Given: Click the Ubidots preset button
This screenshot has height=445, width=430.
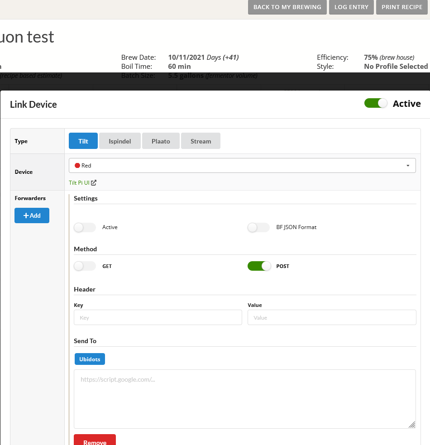Looking at the screenshot, I should click(90, 359).
